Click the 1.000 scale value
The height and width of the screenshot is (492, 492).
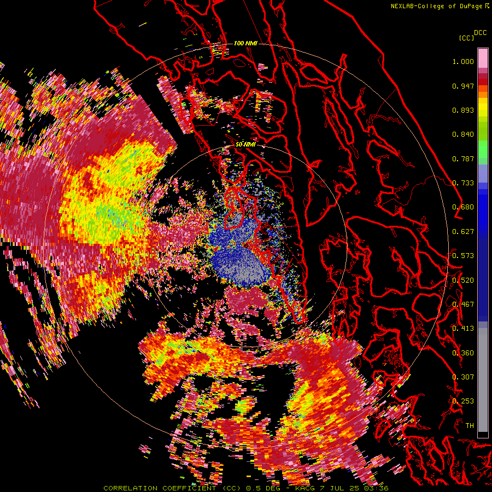coord(463,61)
